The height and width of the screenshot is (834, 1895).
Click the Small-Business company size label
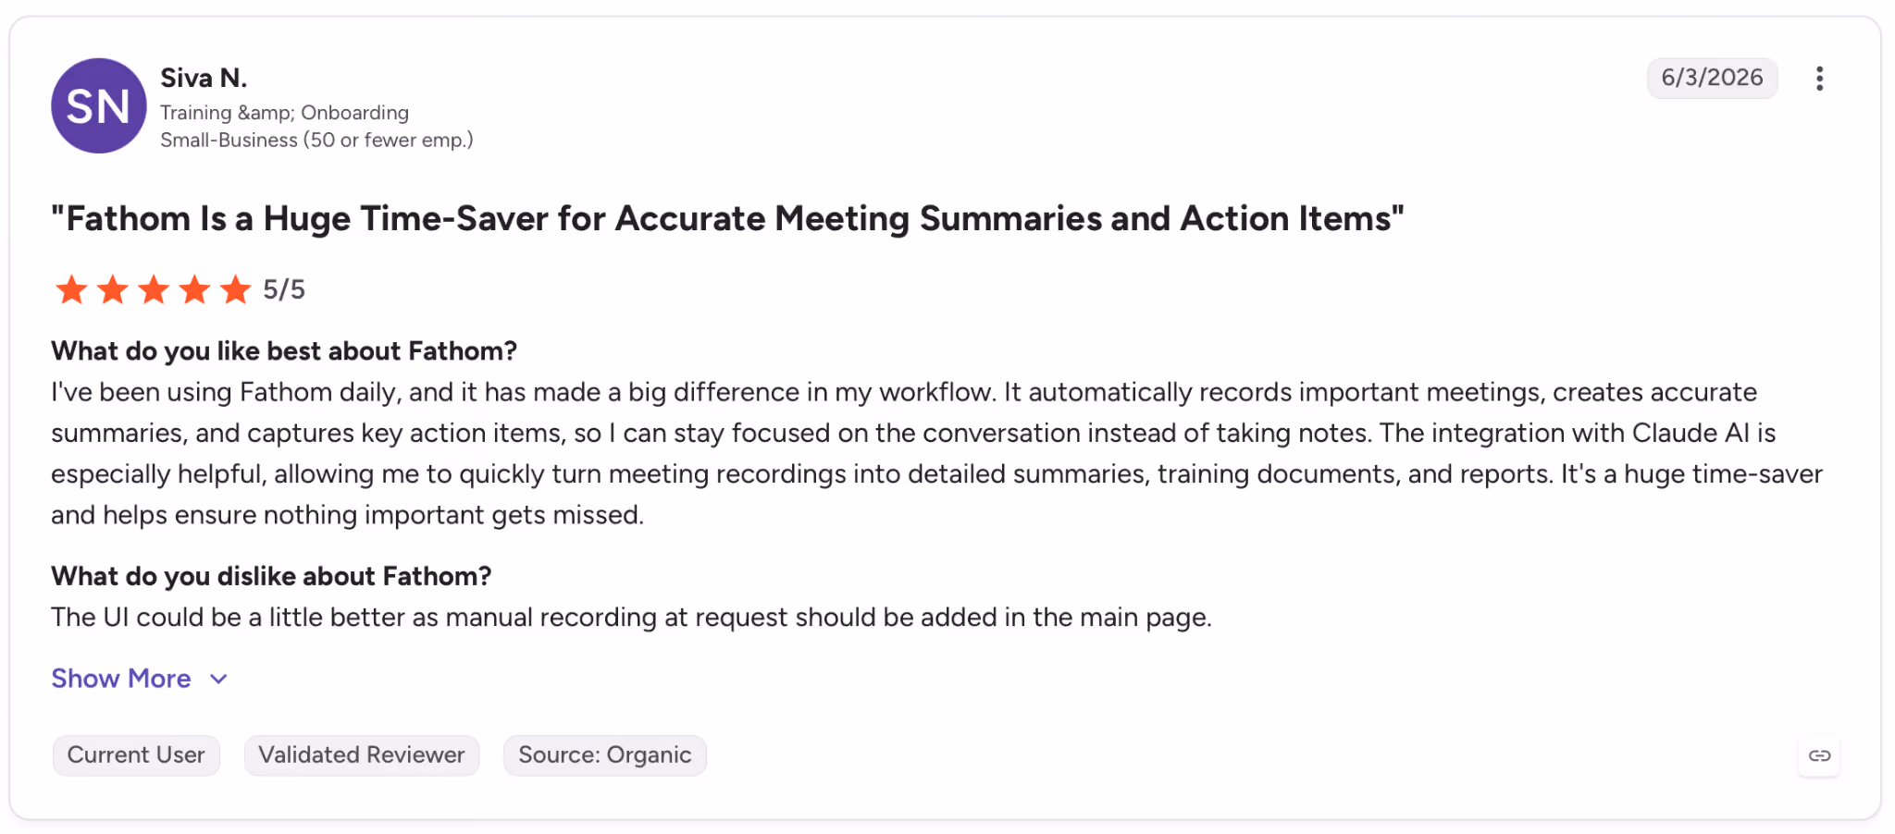click(316, 141)
